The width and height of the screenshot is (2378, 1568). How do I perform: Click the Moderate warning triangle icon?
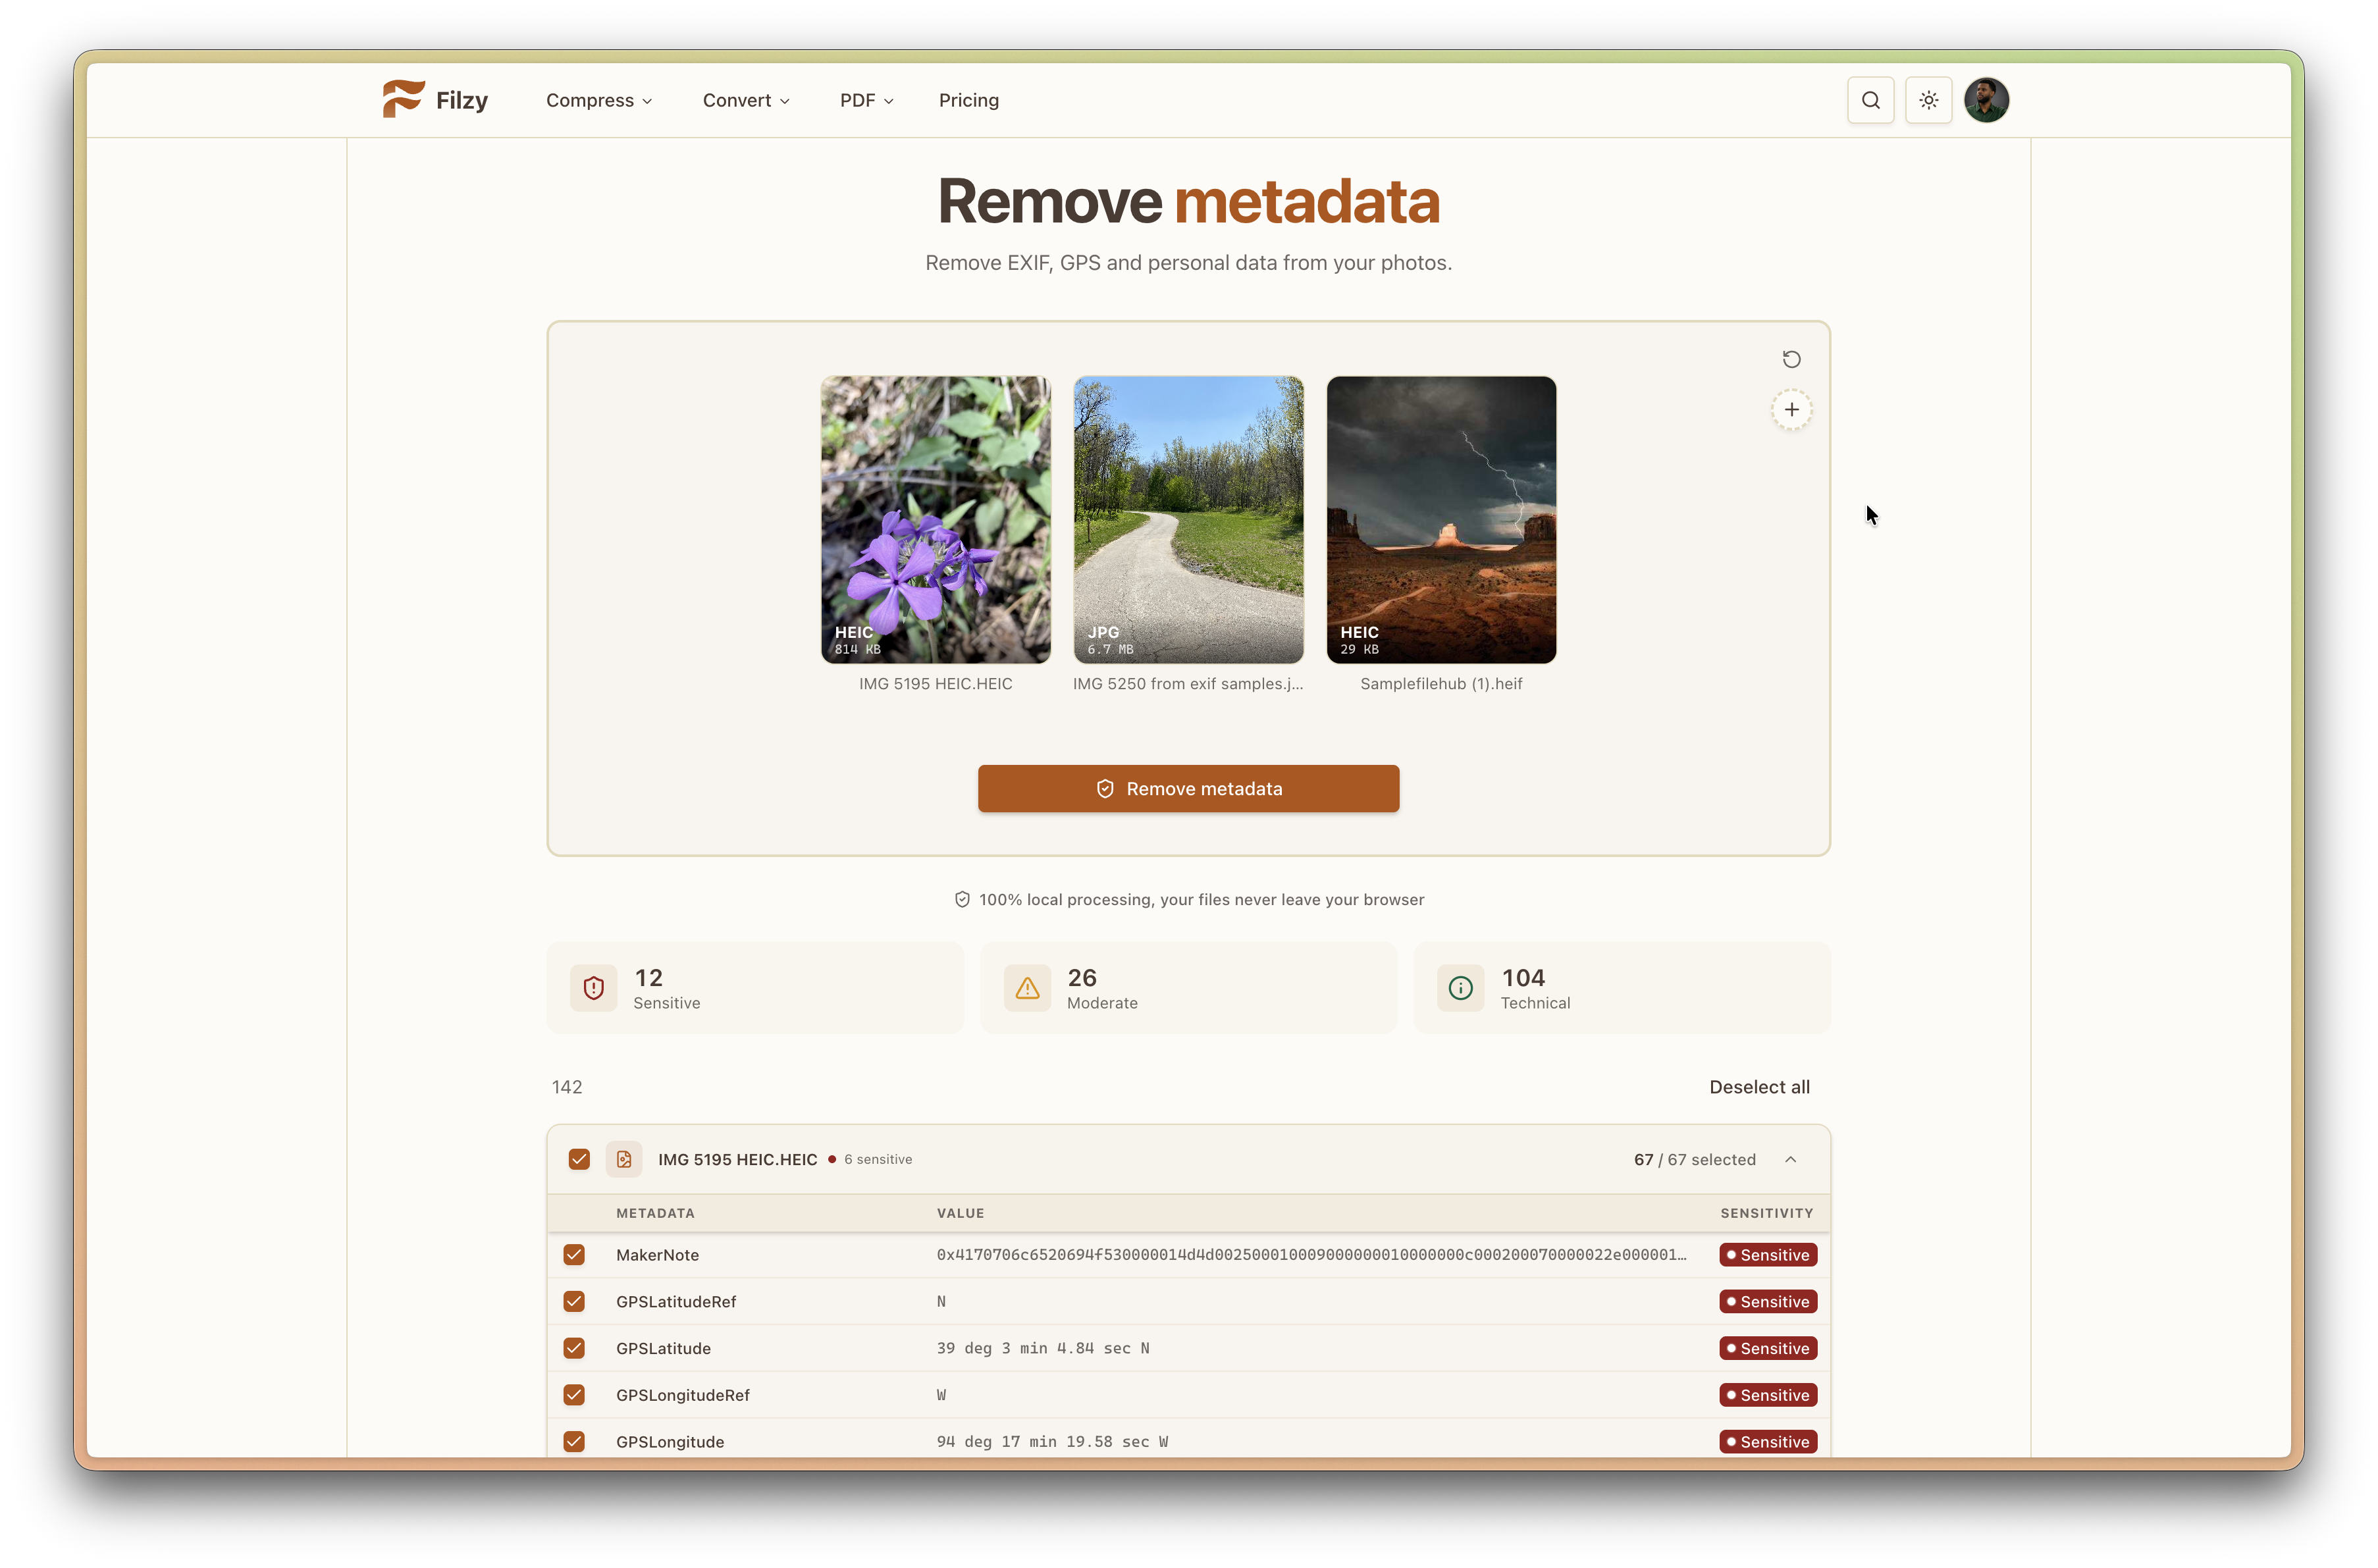click(1027, 988)
